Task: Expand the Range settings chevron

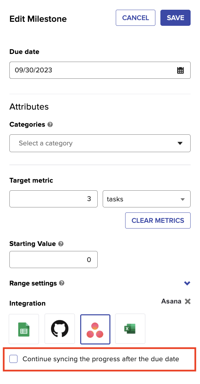Action: point(187,283)
